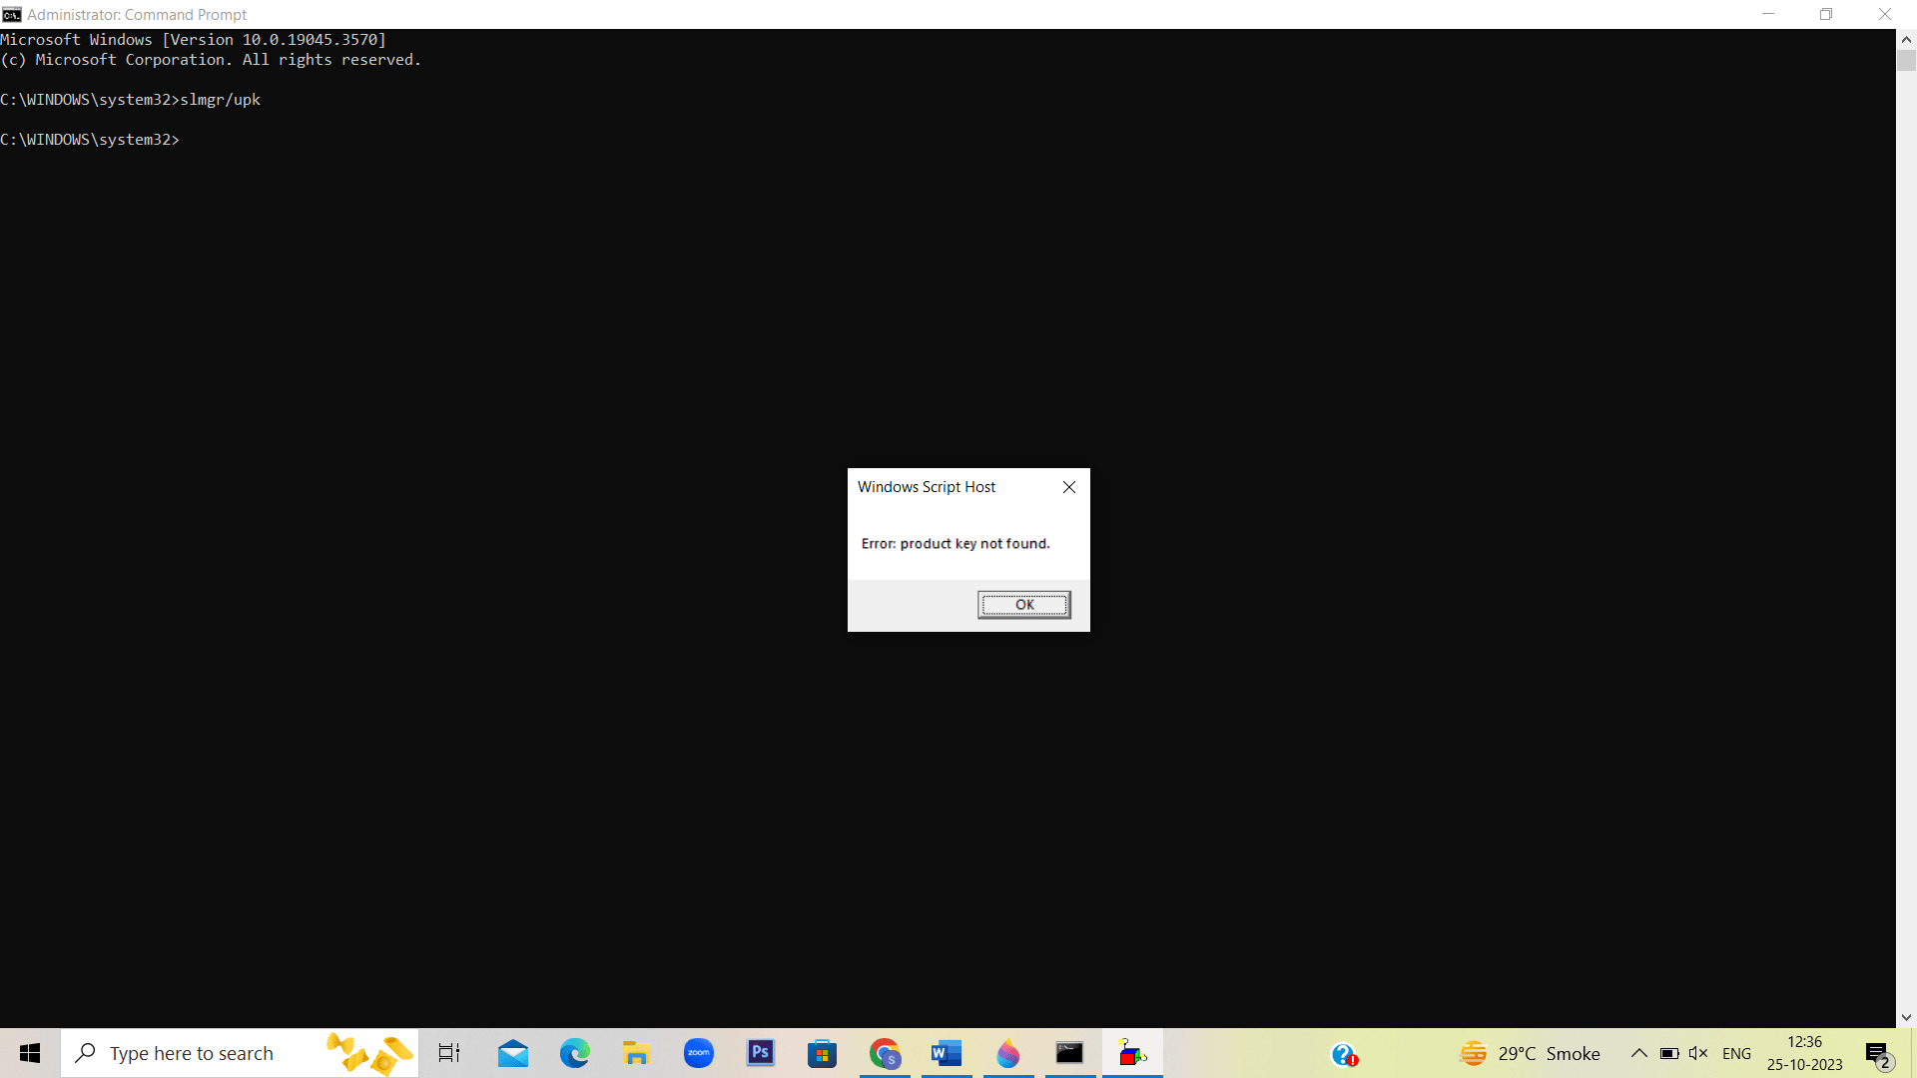Launch the Mail app from taskbar
1917x1078 pixels.
point(513,1053)
